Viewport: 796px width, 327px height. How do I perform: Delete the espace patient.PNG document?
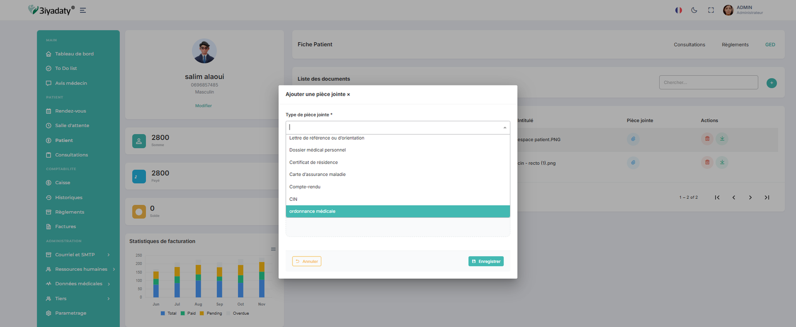(707, 139)
